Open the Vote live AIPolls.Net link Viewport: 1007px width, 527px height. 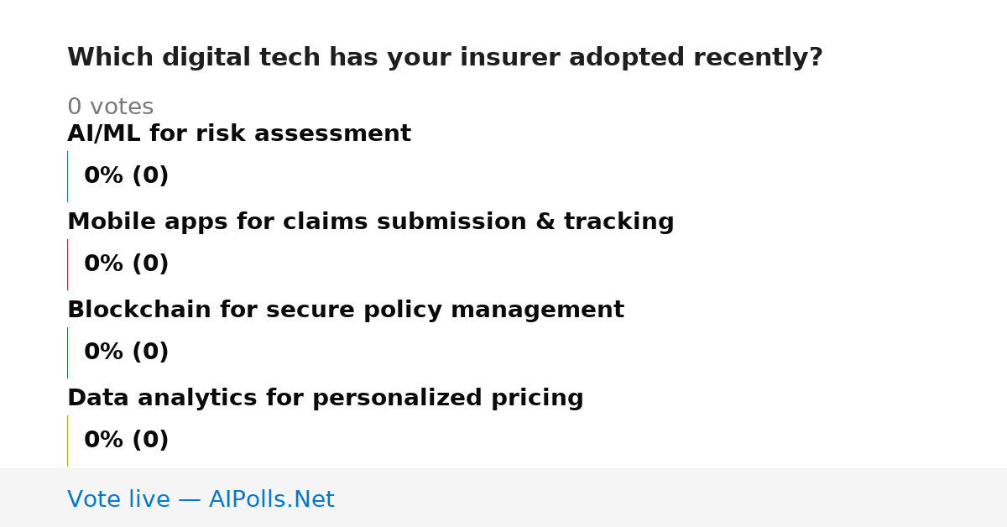(201, 500)
